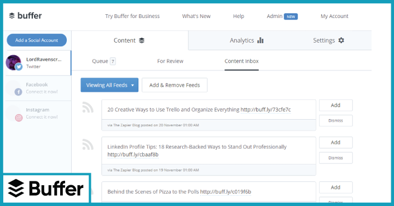This screenshot has height=206, width=394.
Task: Open What's New link
Action: [196, 16]
